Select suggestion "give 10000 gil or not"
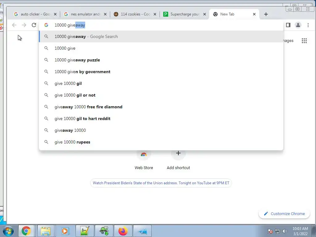 (161, 95)
